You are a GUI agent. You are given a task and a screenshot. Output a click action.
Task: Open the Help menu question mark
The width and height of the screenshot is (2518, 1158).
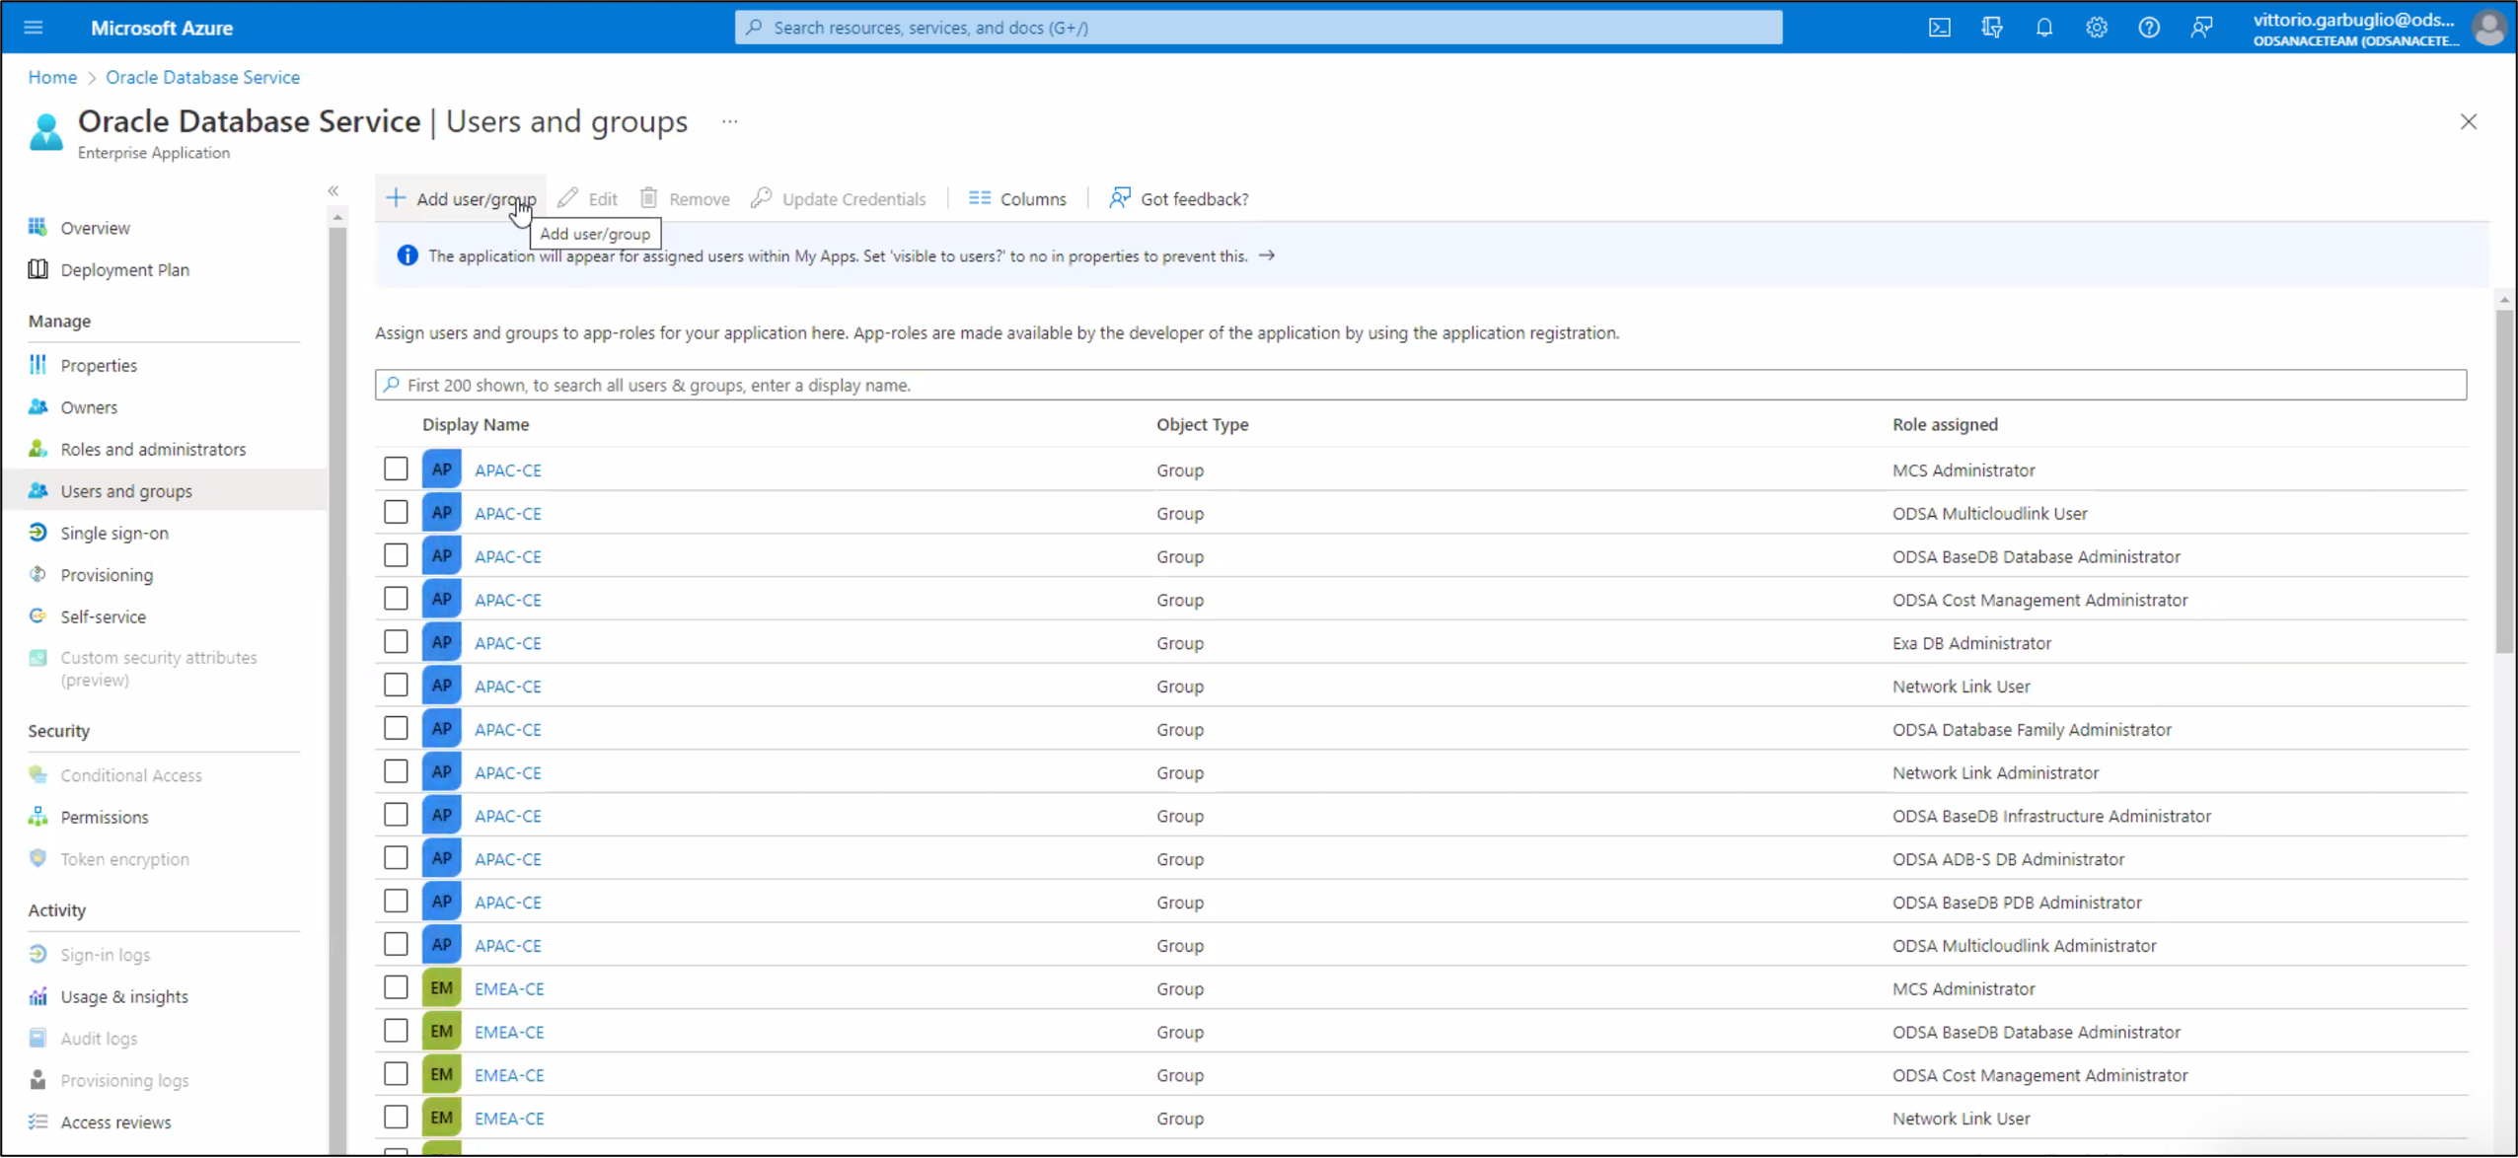pos(2149,27)
